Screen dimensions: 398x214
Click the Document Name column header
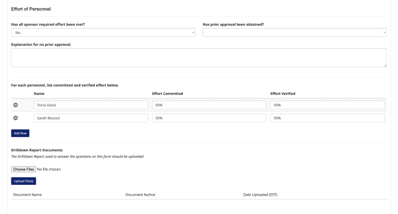coord(27,195)
